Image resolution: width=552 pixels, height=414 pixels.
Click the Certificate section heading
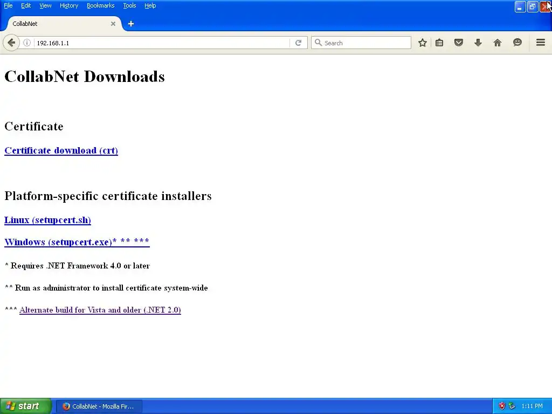pyautogui.click(x=34, y=126)
